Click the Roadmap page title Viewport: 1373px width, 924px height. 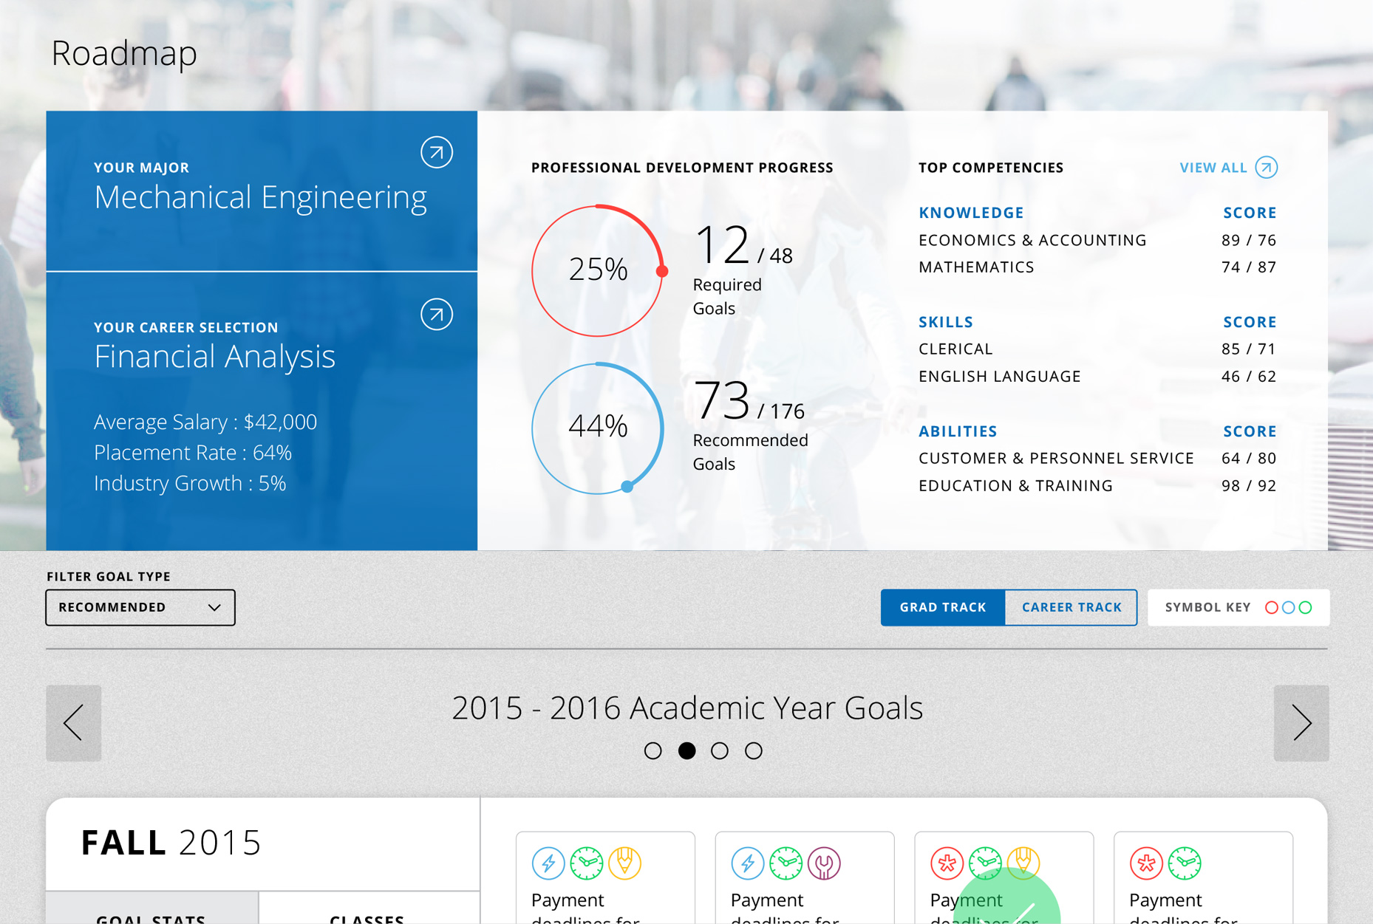[124, 53]
